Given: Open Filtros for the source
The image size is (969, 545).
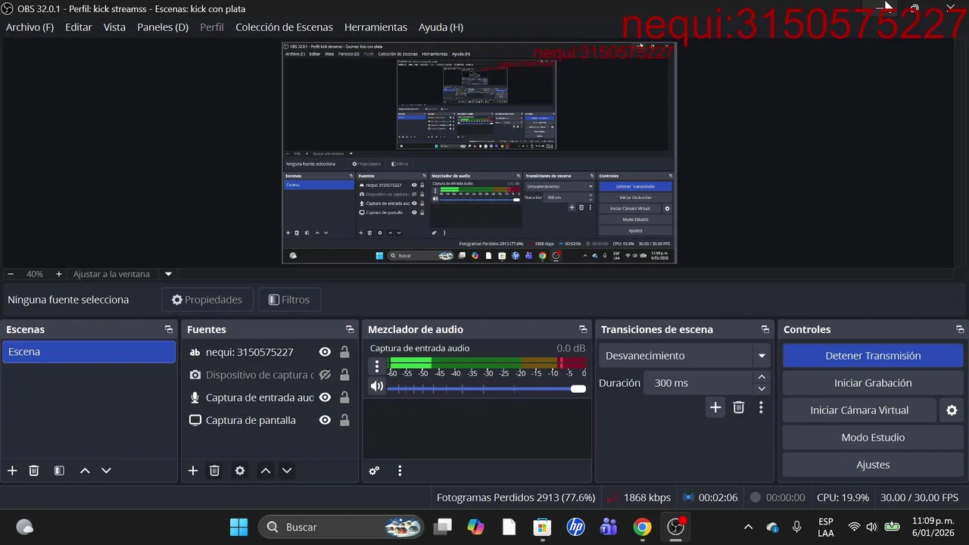Looking at the screenshot, I should point(289,300).
